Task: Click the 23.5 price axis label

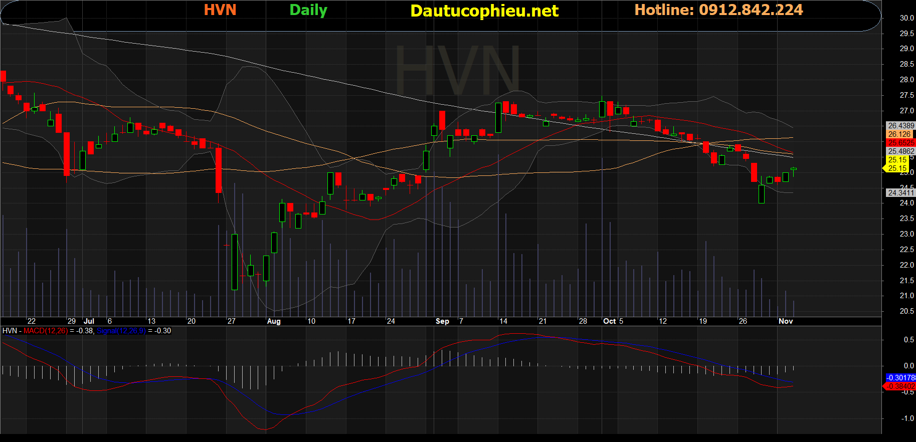Action: pyautogui.click(x=906, y=218)
